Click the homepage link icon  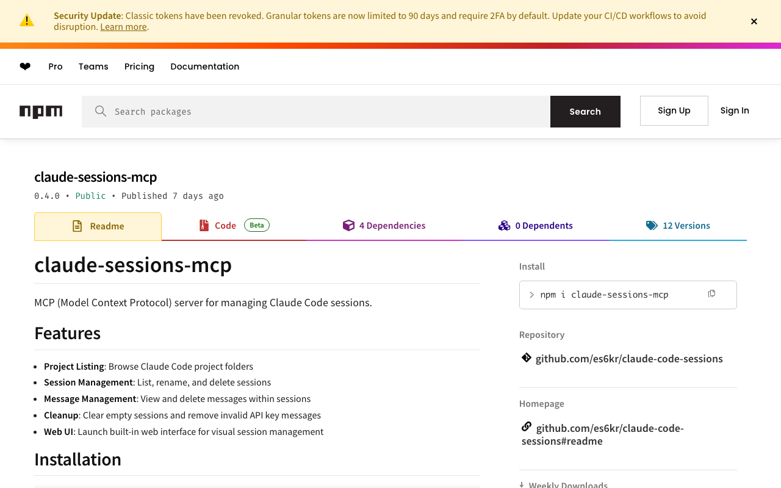526,427
